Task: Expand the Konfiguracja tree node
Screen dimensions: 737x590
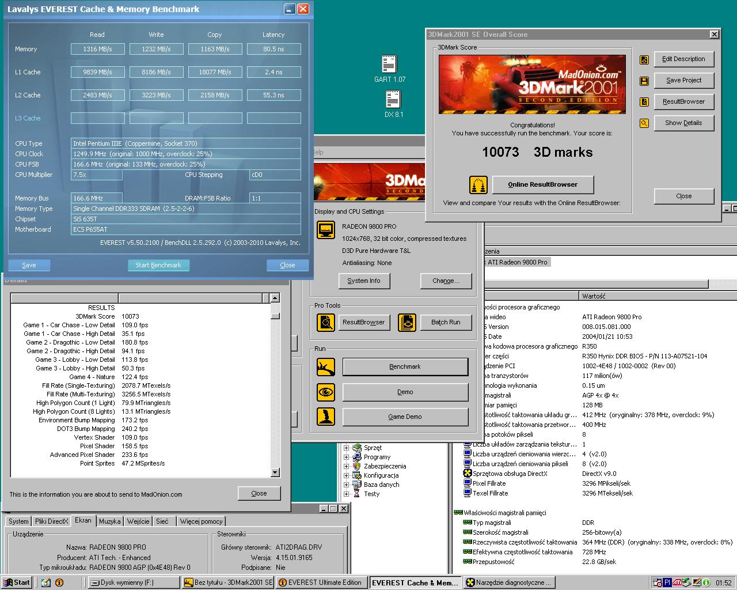Action: point(347,475)
